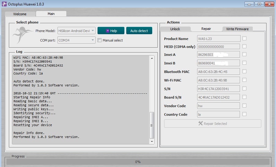Click the Wi-Fi MAC input field
This screenshot has width=276, height=167.
click(219, 80)
